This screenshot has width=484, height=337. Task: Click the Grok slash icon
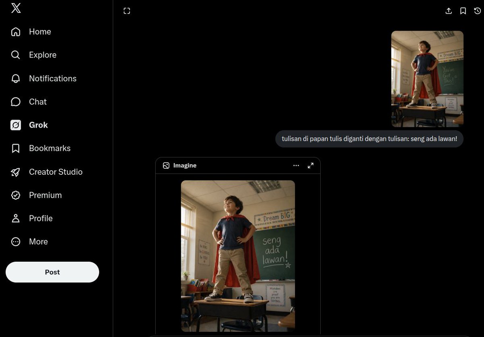click(16, 125)
